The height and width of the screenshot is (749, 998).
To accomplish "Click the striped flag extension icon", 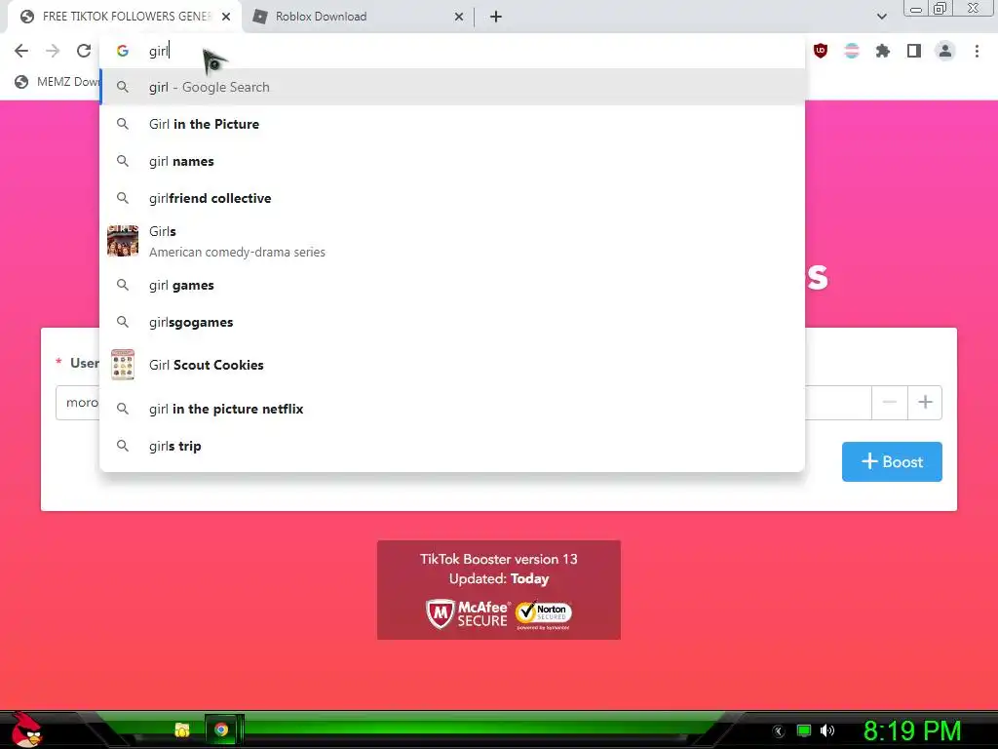I will [852, 51].
